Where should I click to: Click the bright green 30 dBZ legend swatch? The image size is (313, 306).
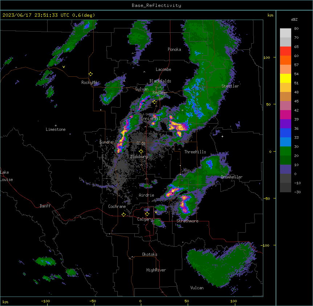click(x=285, y=151)
